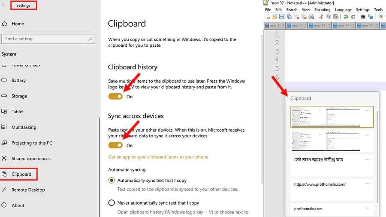The width and height of the screenshot is (386, 217).
Task: Switch to the new 11 tab
Action: (319, 26)
